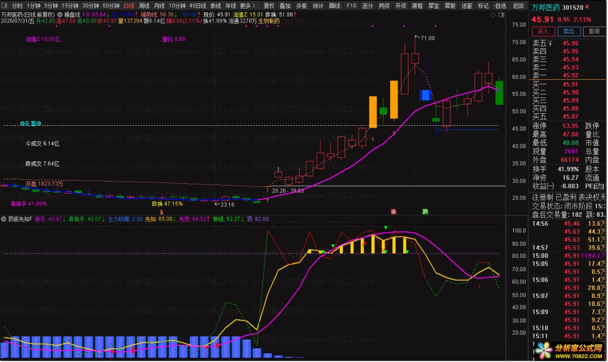608x362 pixels.
Task: Click the 买一 price 45.91
Action: pos(570,84)
